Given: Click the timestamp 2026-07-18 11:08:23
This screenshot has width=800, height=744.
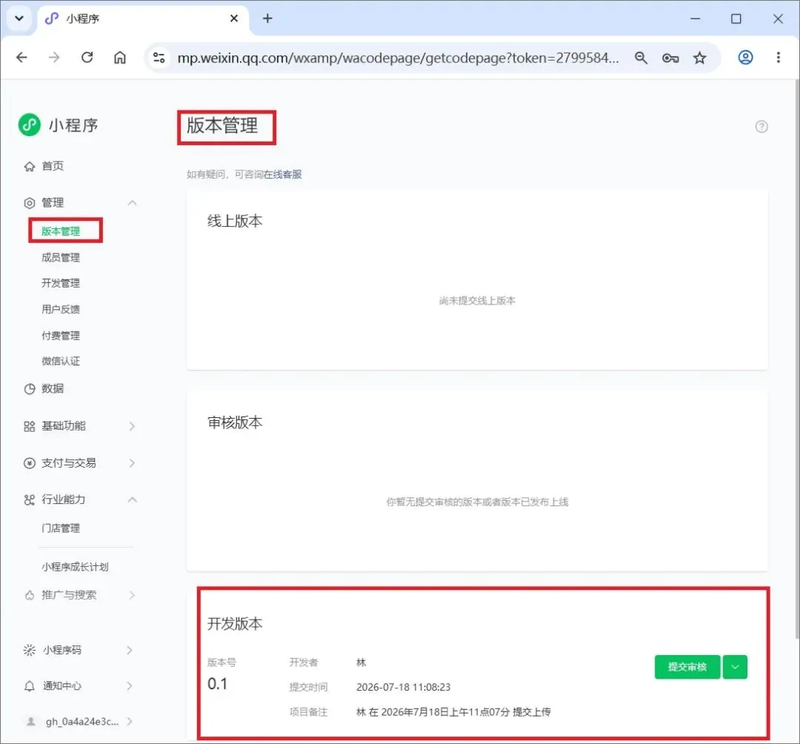Looking at the screenshot, I should point(403,688).
